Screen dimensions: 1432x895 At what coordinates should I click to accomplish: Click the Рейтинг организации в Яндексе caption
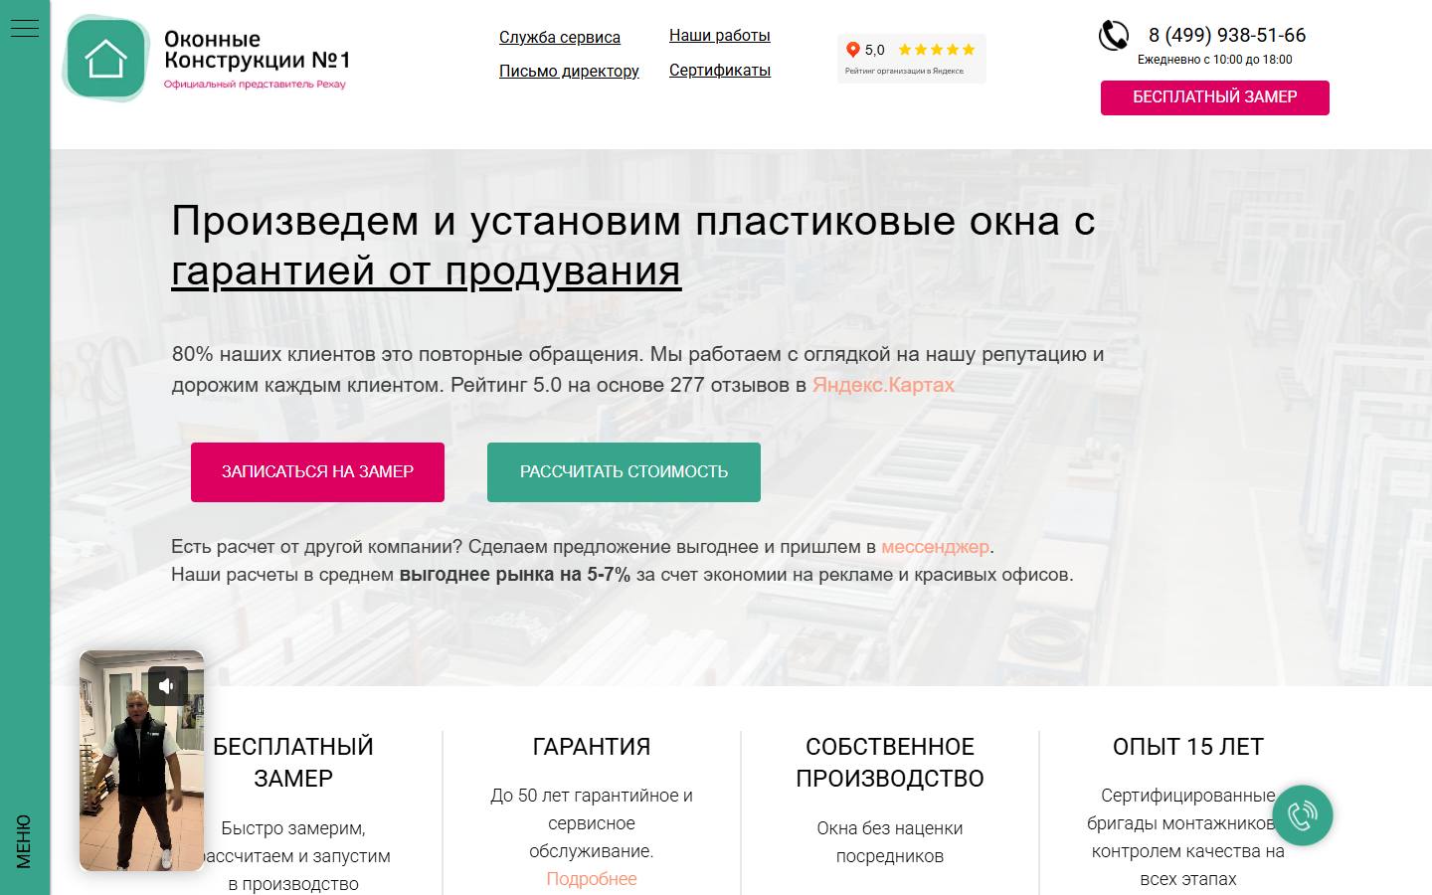[904, 72]
